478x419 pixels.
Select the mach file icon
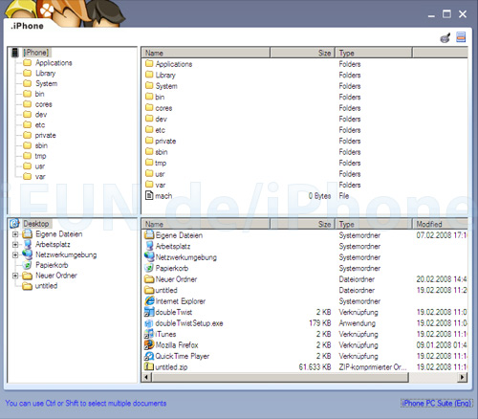coord(149,195)
